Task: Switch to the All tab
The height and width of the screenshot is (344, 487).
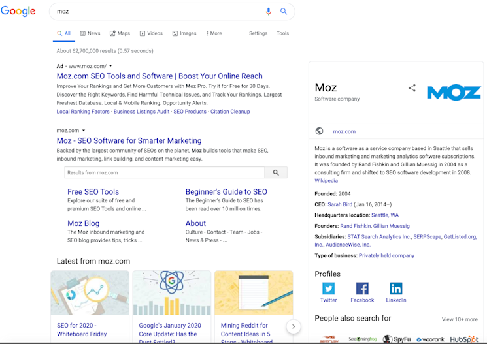Action: tap(64, 33)
